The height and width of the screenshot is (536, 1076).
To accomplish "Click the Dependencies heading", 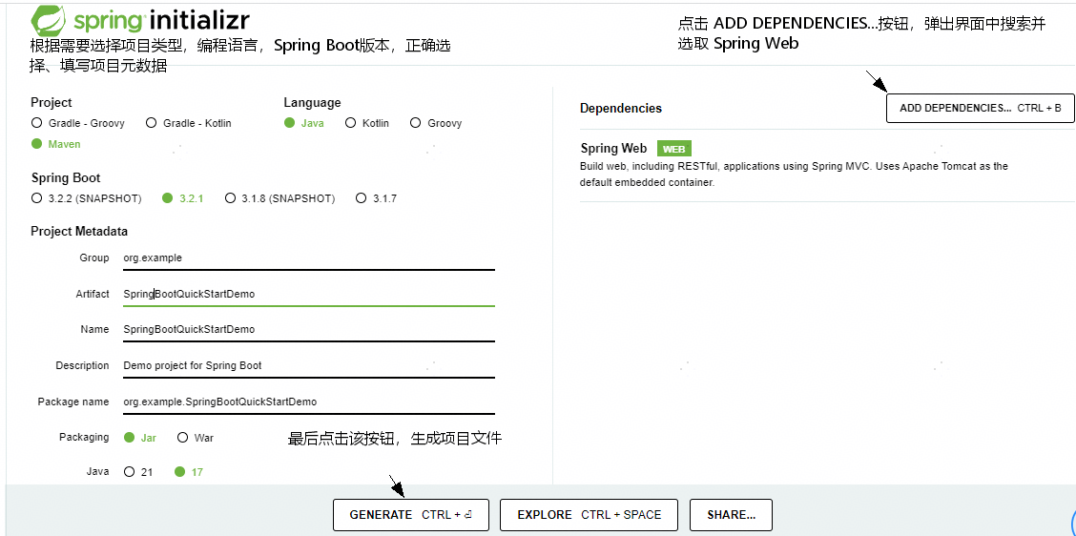I will pos(621,109).
